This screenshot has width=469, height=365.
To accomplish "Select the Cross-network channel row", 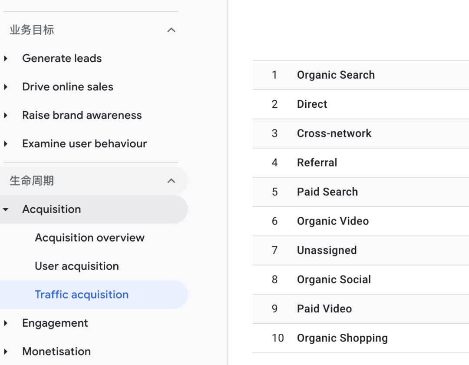I will [x=334, y=133].
